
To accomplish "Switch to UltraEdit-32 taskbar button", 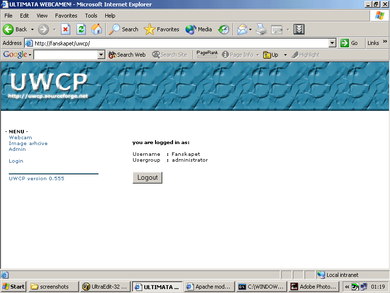I will point(106,287).
